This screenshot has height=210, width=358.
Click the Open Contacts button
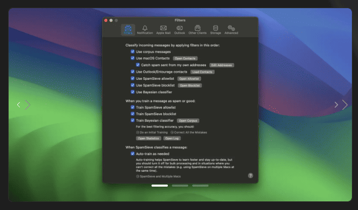(185, 58)
